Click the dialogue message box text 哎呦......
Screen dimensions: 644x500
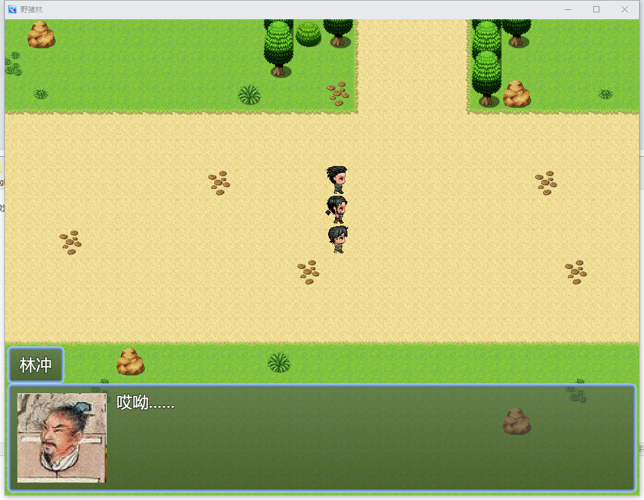(146, 403)
